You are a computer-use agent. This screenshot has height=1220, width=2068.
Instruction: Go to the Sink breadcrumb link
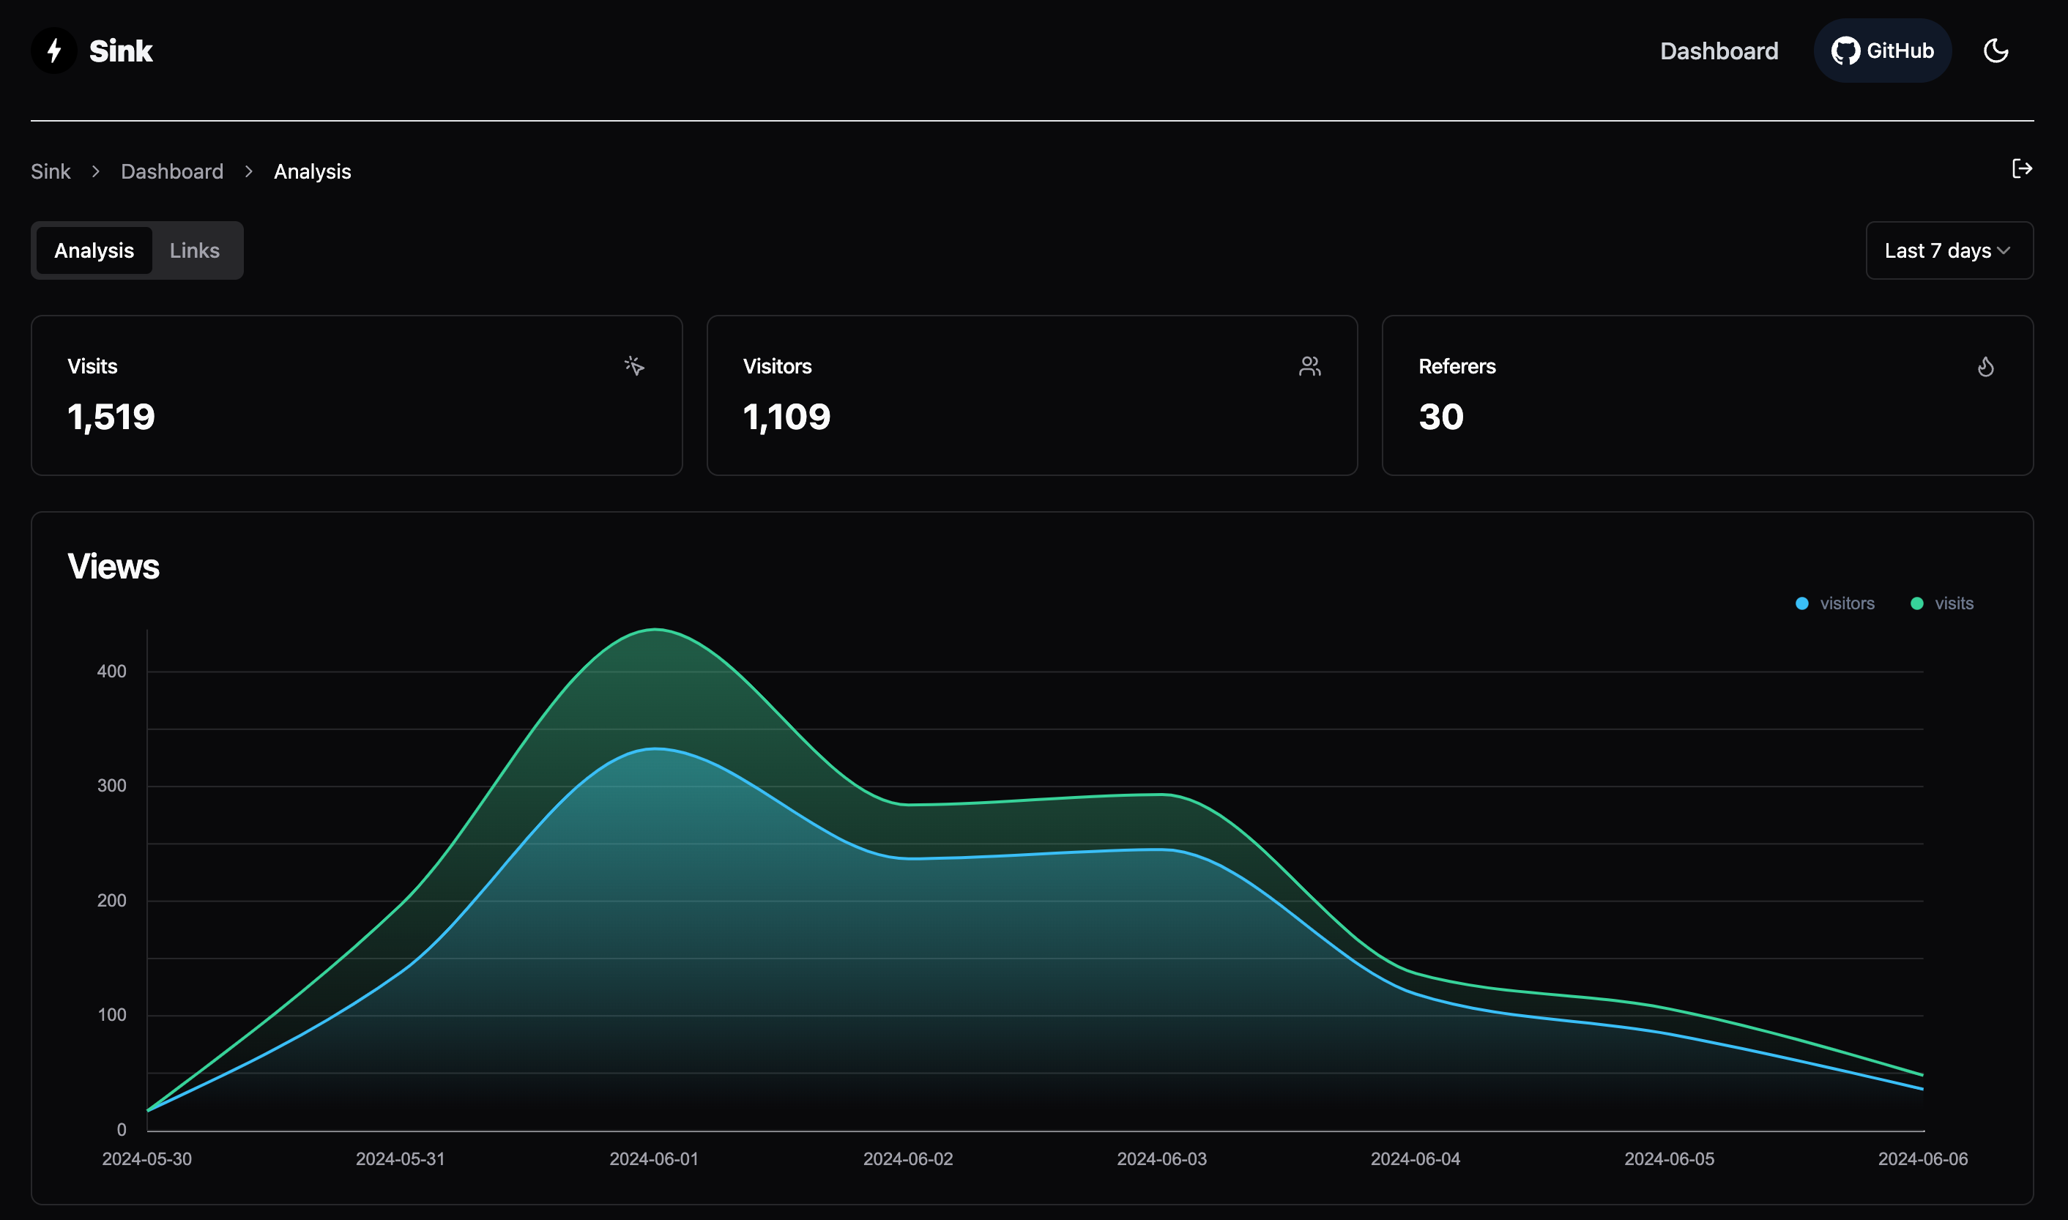tap(51, 171)
